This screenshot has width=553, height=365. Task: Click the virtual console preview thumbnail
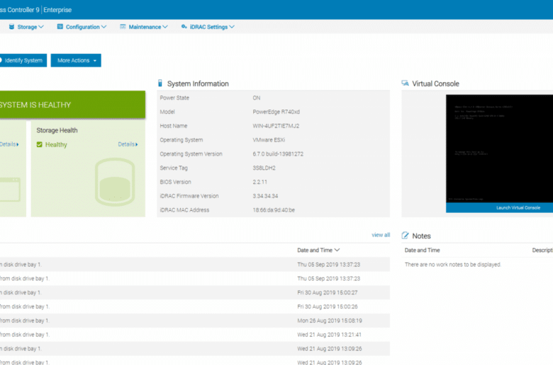(499, 149)
